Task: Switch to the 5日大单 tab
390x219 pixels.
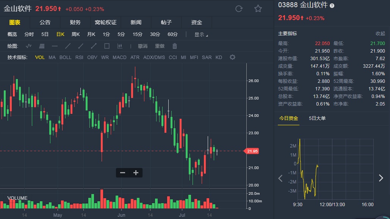Action: tap(317, 118)
